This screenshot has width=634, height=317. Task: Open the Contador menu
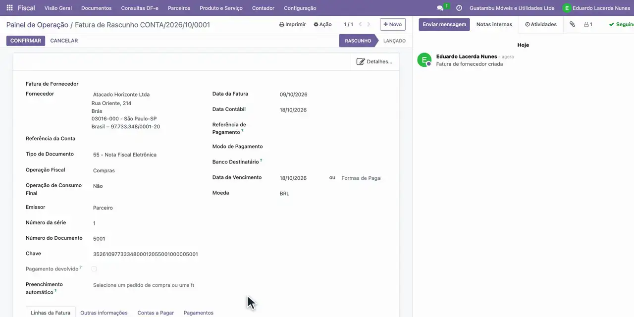tap(263, 8)
